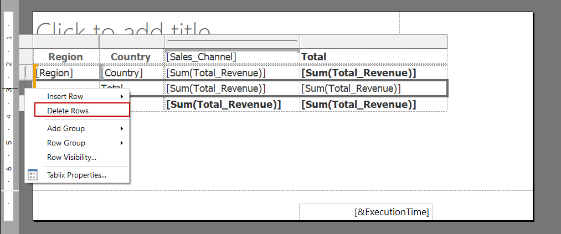The width and height of the screenshot is (561, 234).
Task: Select the Country header cell
Action: pos(131,56)
